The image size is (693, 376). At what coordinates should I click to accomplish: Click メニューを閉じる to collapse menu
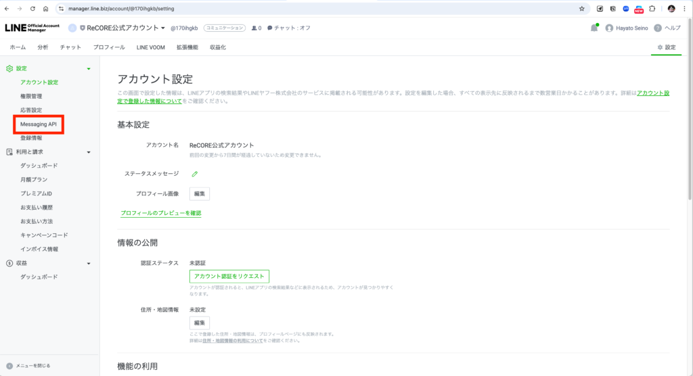tap(28, 366)
